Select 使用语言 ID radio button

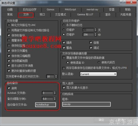coord(68,62)
